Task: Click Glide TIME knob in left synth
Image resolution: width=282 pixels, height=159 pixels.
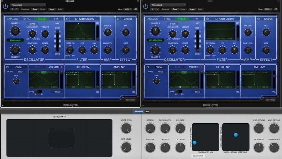Action: [16, 81]
